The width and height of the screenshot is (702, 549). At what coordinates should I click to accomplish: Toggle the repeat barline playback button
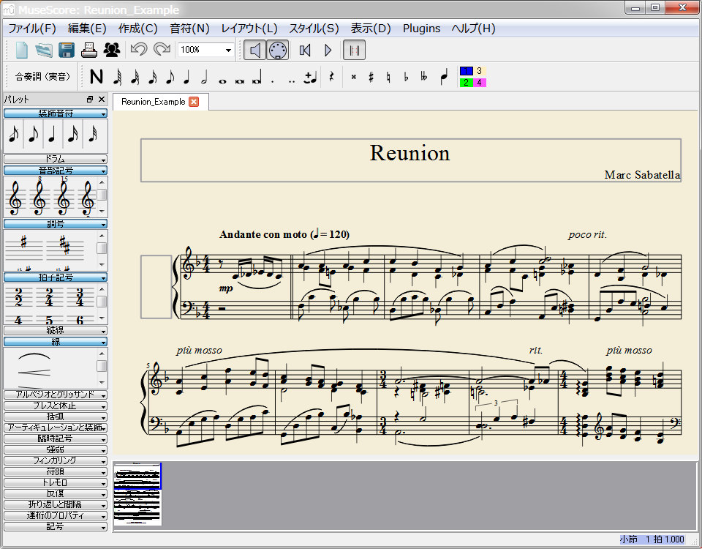point(354,50)
